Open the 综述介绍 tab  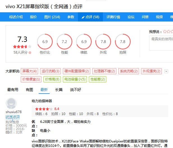click(x=16, y=17)
